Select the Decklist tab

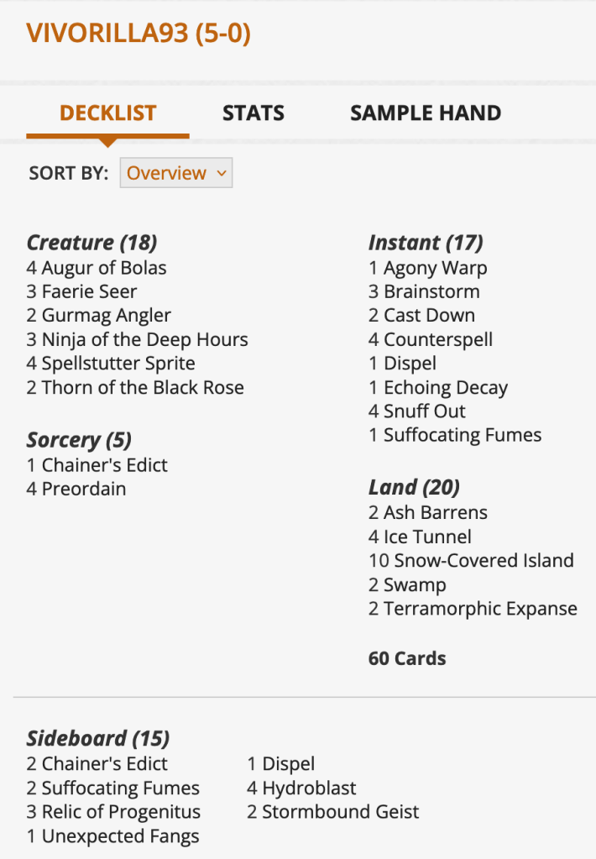pyautogui.click(x=107, y=113)
